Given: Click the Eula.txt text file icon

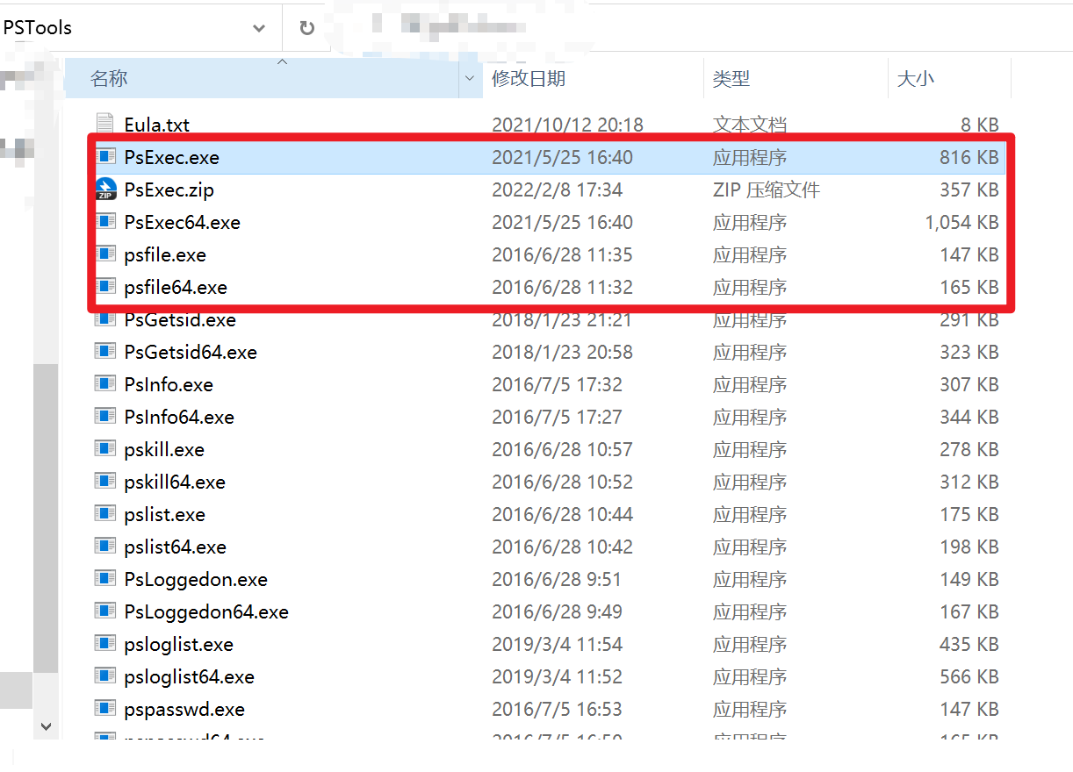Looking at the screenshot, I should click(x=105, y=125).
